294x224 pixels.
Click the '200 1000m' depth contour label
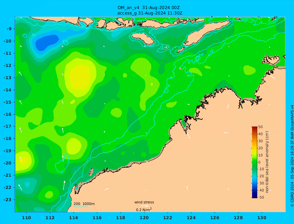coord(84,204)
